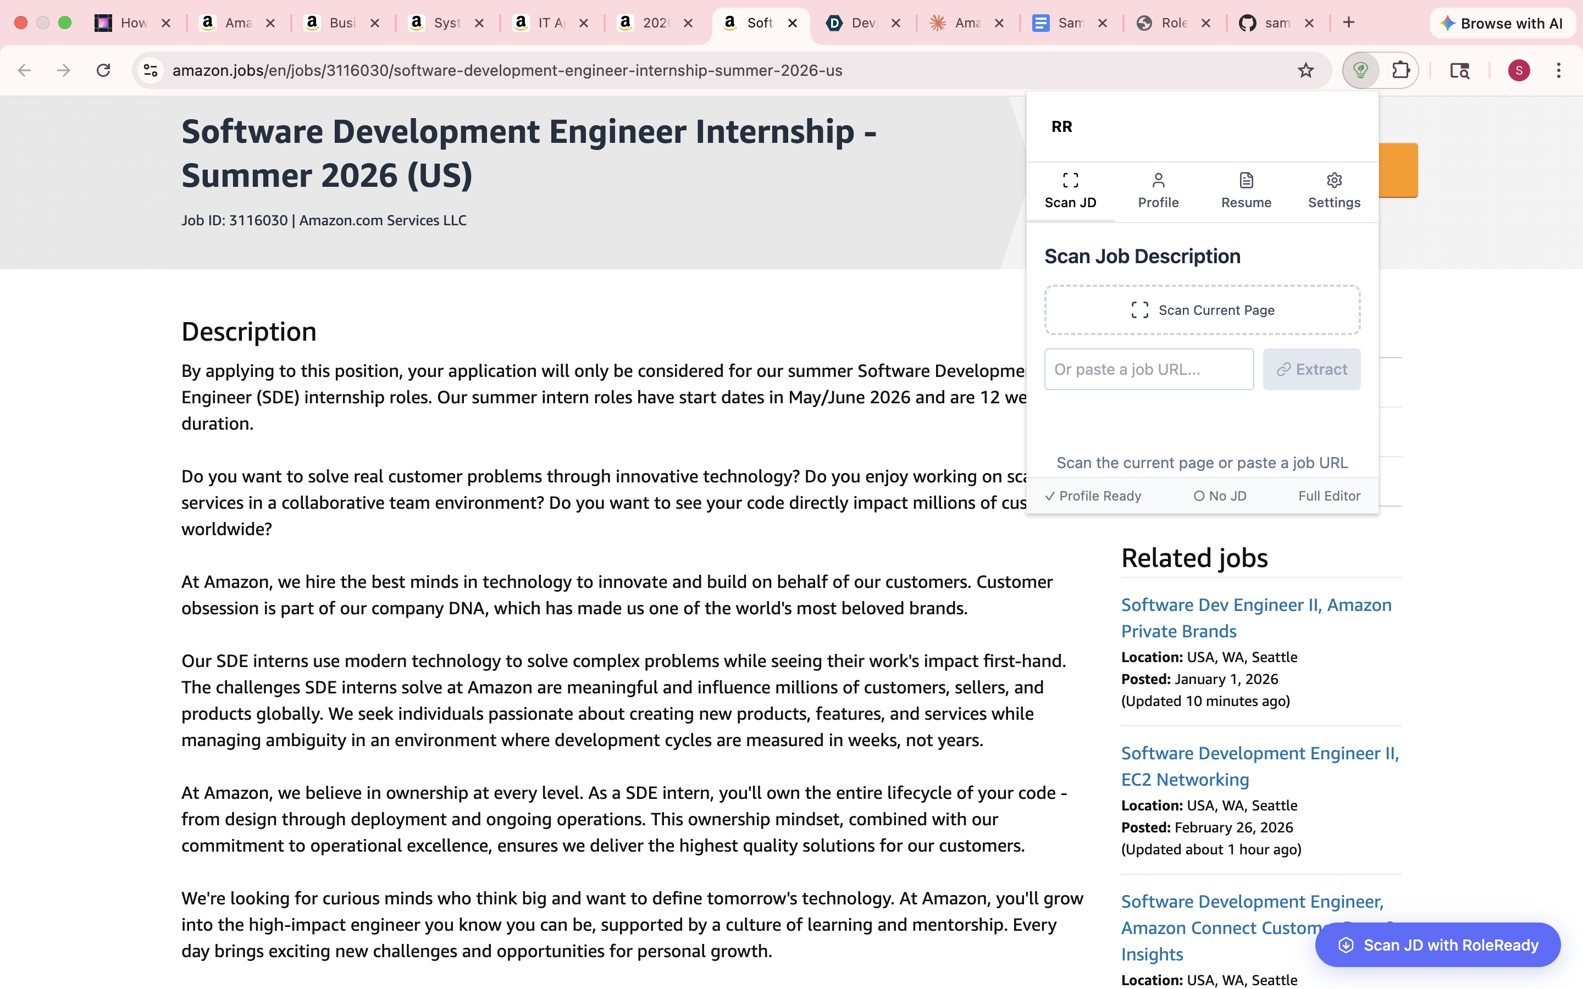This screenshot has width=1583, height=989.
Task: Click the paste a job URL field
Action: click(1149, 370)
